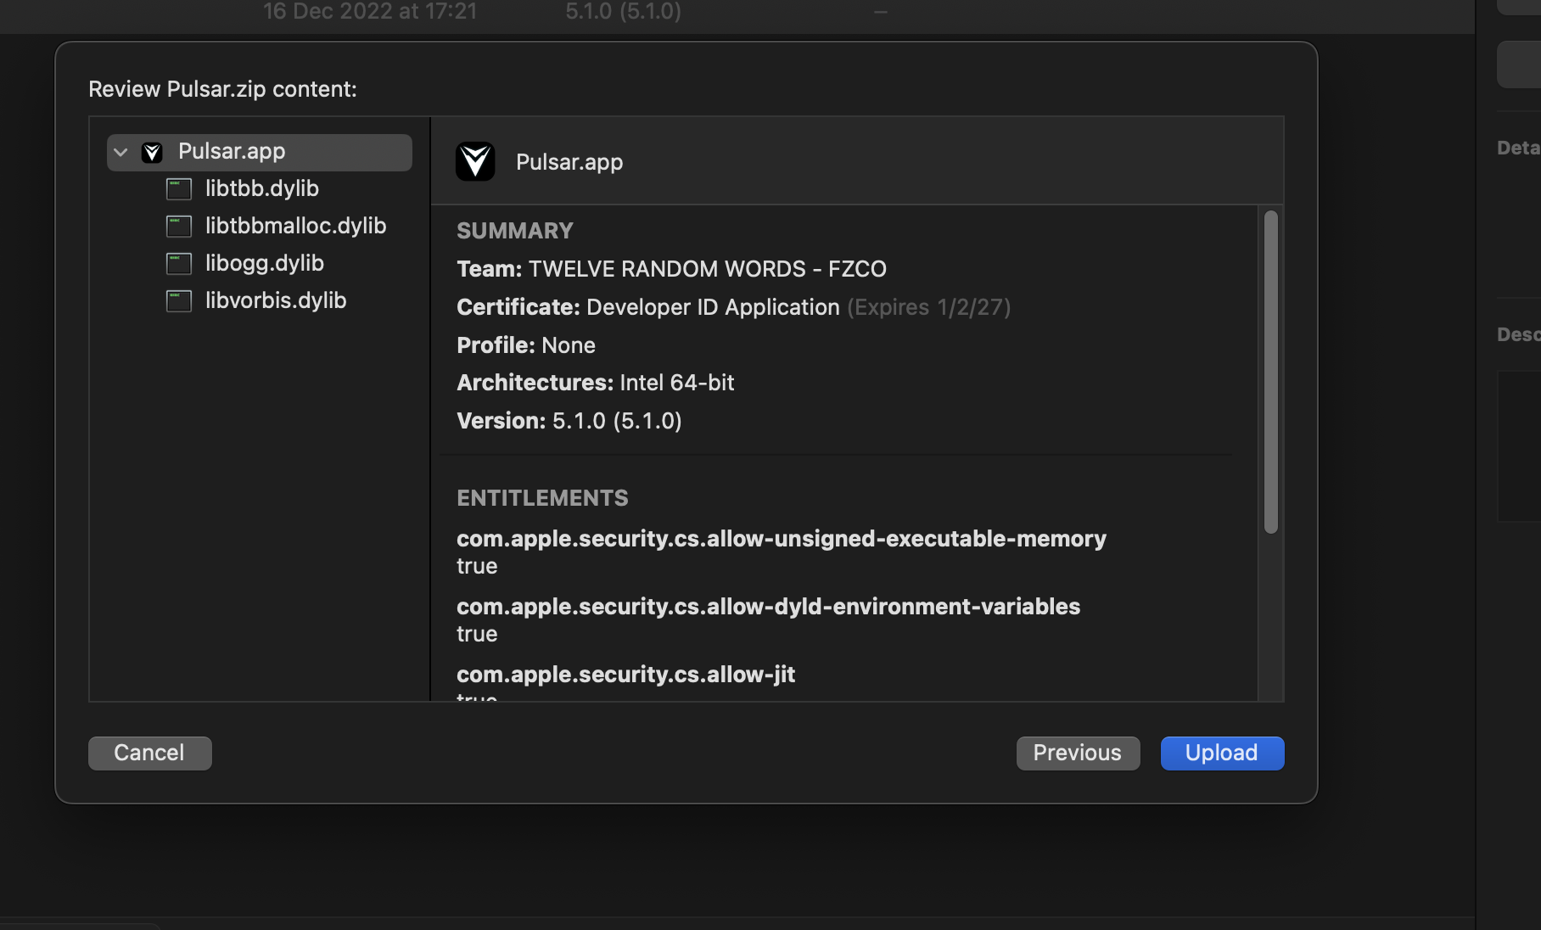
Task: Click the Review Pulsar.zip content heading
Action: click(x=222, y=89)
